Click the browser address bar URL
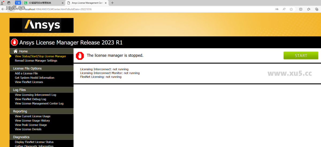Screen dimensions: 321x147 point(58,9)
